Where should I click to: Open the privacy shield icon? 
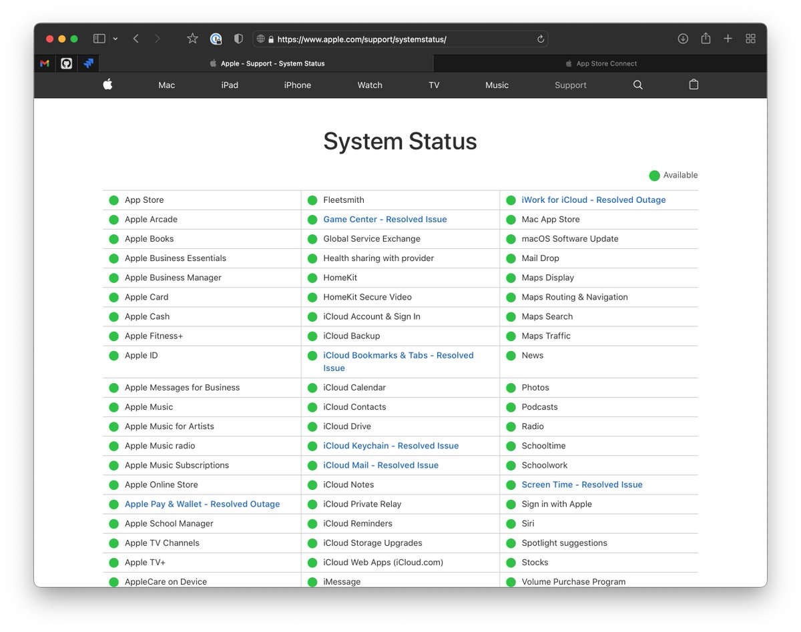pos(238,39)
